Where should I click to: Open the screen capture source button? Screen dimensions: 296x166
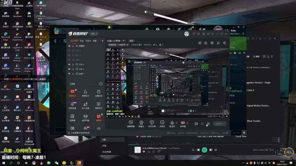pyautogui.click(x=131, y=124)
